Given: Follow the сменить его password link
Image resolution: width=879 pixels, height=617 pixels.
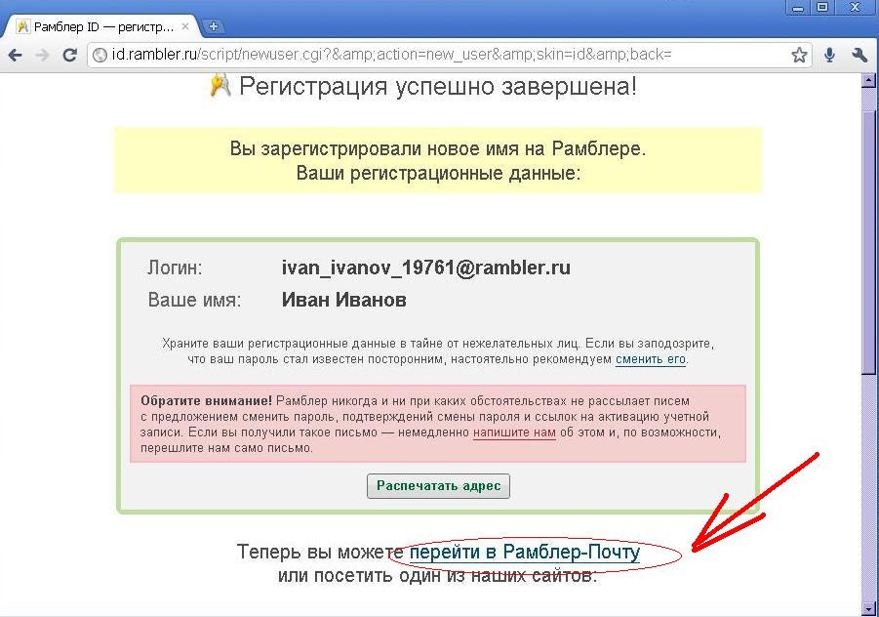Looking at the screenshot, I should [651, 359].
